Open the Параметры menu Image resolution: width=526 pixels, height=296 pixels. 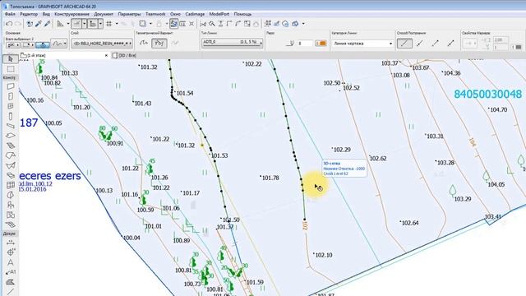(x=130, y=14)
